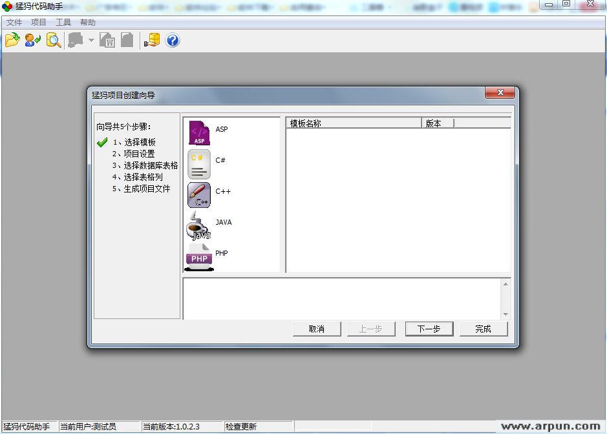Click the 完成 button
The height and width of the screenshot is (434, 607).
[483, 329]
